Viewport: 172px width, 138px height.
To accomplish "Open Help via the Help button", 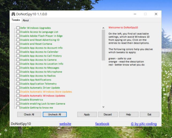I will point(129,114).
